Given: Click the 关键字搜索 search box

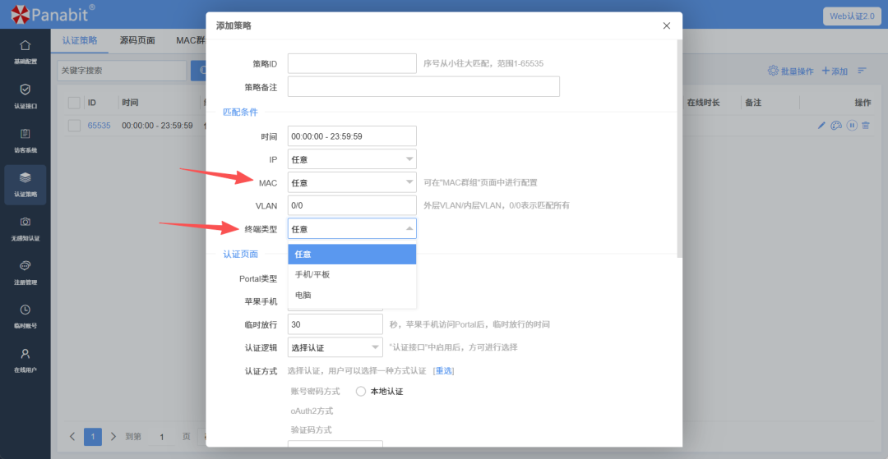Looking at the screenshot, I should (x=122, y=71).
